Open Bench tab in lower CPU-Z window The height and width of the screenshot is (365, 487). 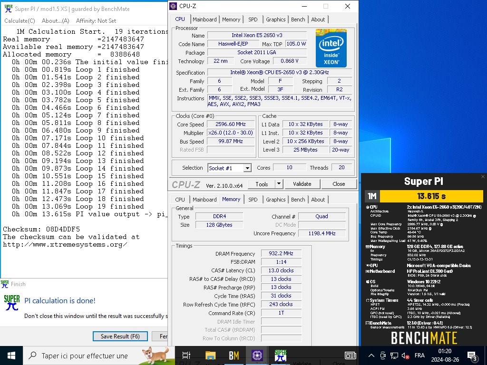[x=298, y=200]
